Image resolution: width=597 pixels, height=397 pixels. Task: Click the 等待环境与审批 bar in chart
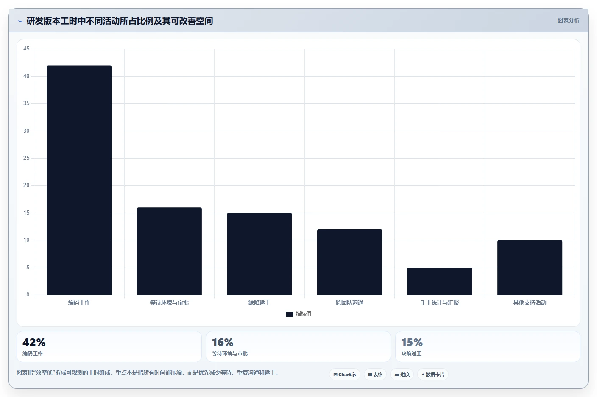(169, 251)
